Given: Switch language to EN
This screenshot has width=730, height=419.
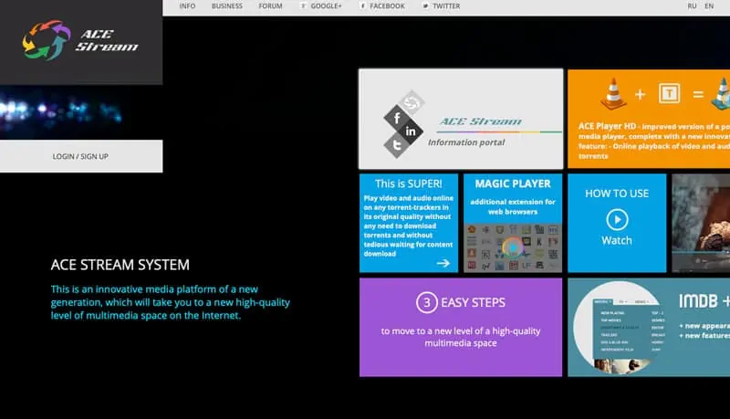Looking at the screenshot, I should [709, 6].
